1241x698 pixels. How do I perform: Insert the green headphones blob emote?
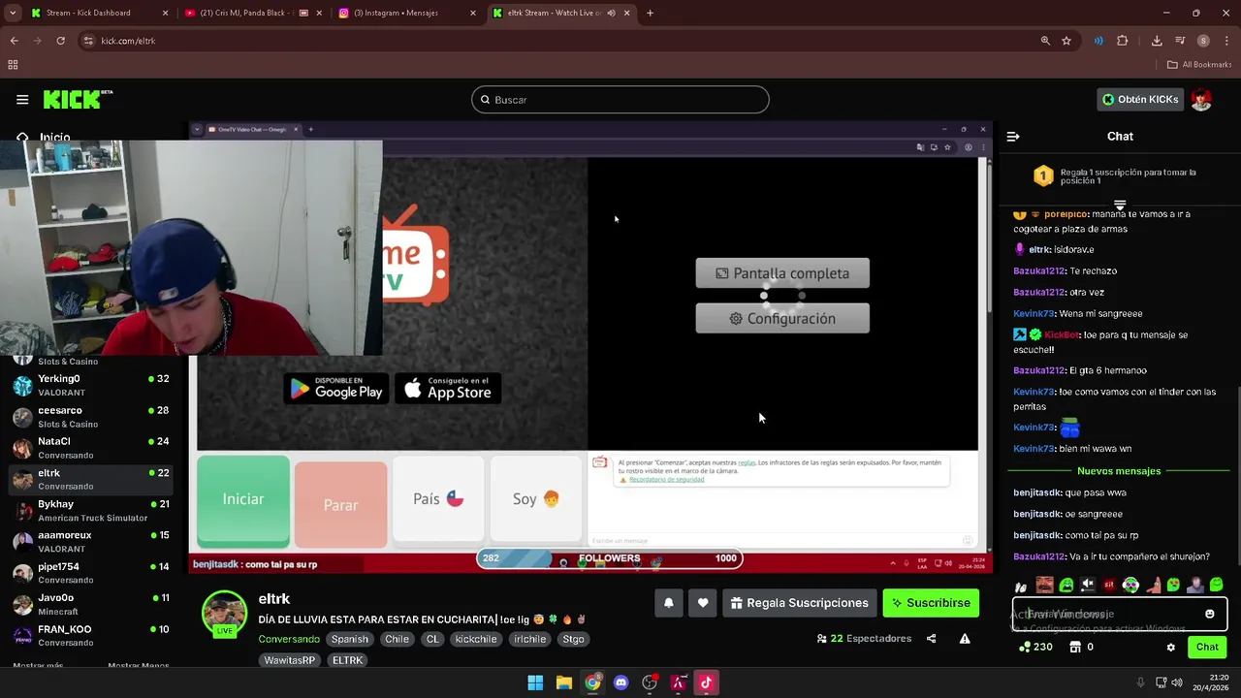[x=1130, y=585]
